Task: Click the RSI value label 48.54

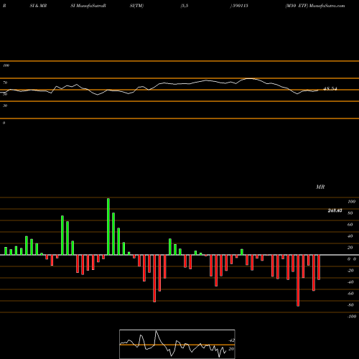Action: click(x=330, y=89)
